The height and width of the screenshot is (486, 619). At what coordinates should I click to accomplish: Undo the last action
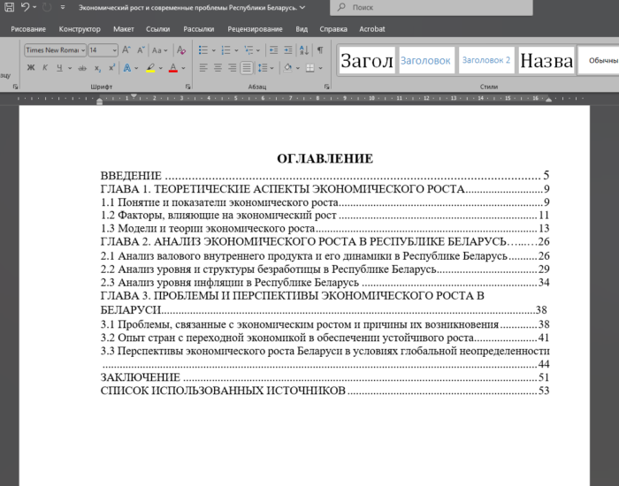[25, 7]
